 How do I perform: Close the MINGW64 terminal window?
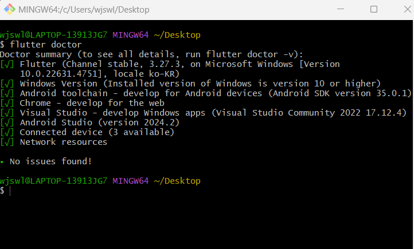coord(407,9)
